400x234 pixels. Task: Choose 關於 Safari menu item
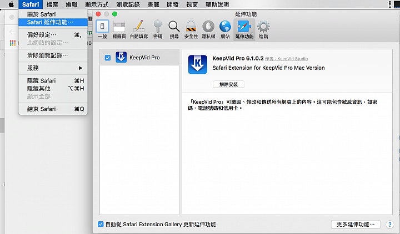[x=53, y=14]
